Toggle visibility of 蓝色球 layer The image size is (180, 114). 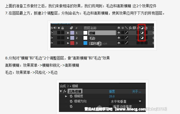click(x=52, y=43)
